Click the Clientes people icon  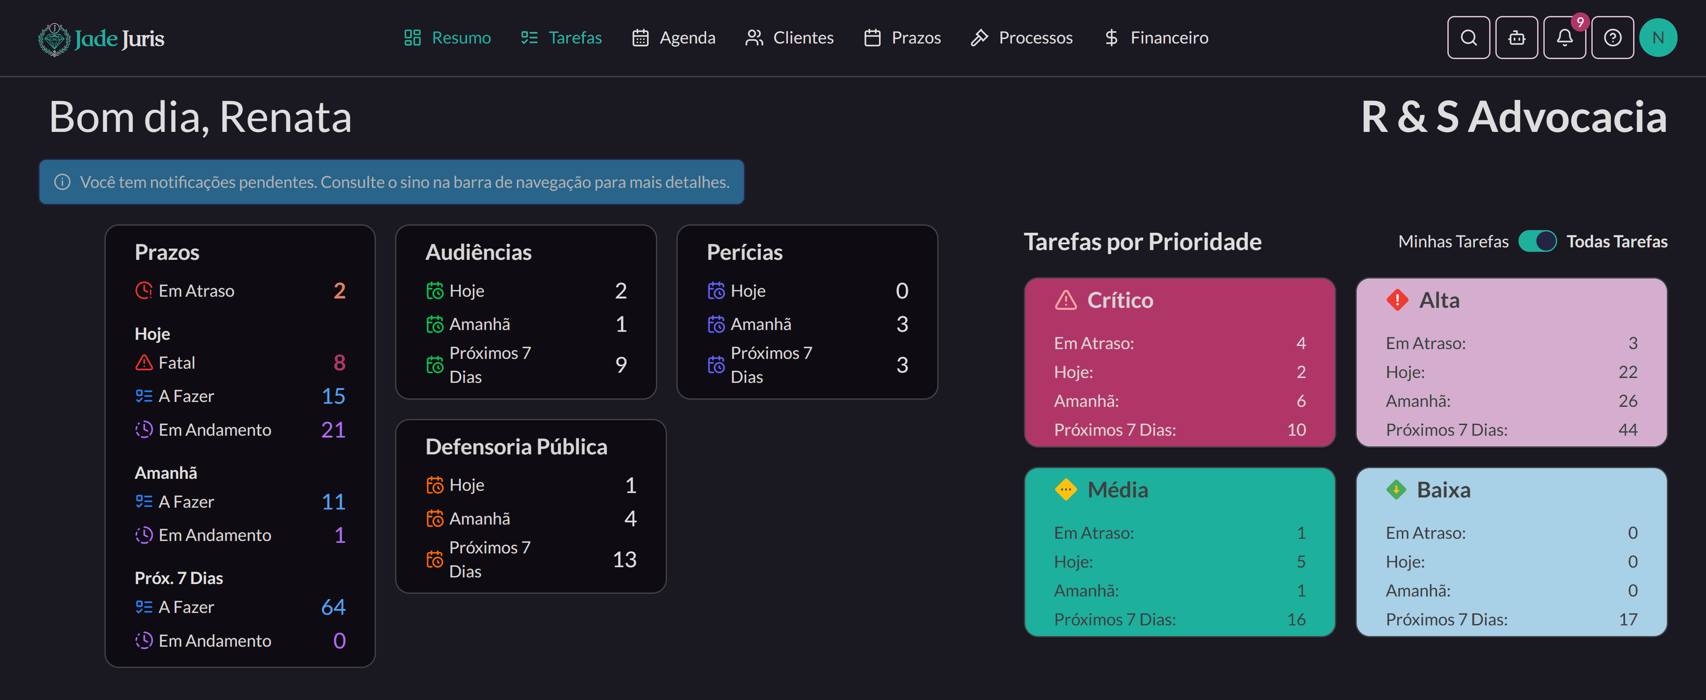[x=753, y=38]
